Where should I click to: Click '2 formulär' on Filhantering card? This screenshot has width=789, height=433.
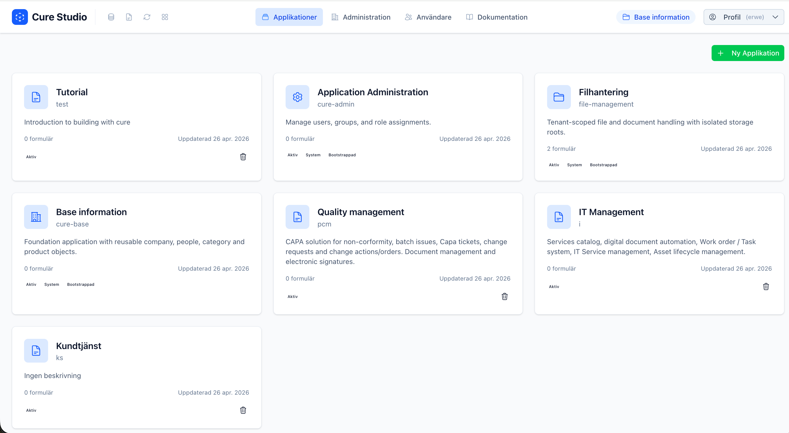click(561, 149)
